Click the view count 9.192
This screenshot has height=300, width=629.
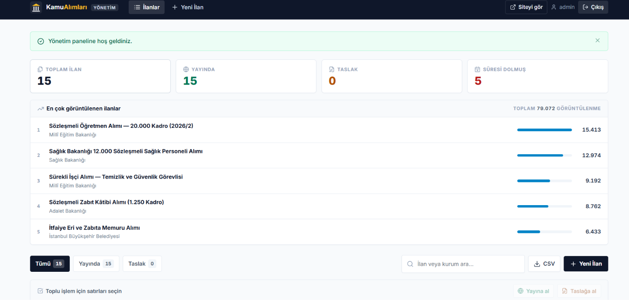[593, 181]
